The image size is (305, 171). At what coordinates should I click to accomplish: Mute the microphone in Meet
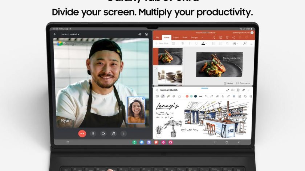click(x=93, y=133)
